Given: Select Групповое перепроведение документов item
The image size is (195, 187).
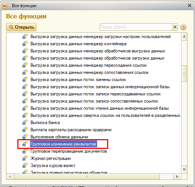Looking at the screenshot, I should (69, 151).
